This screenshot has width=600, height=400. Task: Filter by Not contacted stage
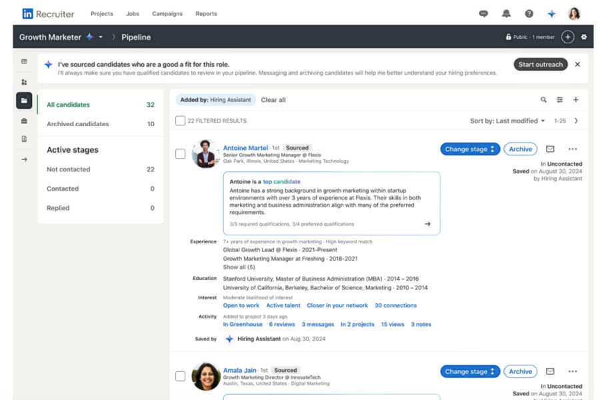point(101,169)
